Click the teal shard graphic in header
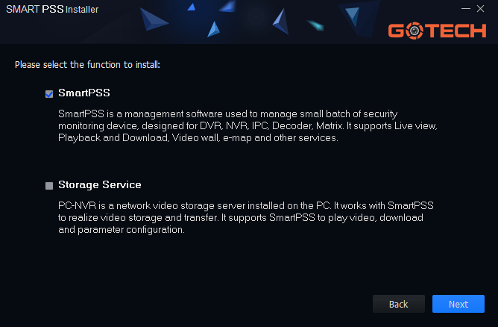 [316, 25]
